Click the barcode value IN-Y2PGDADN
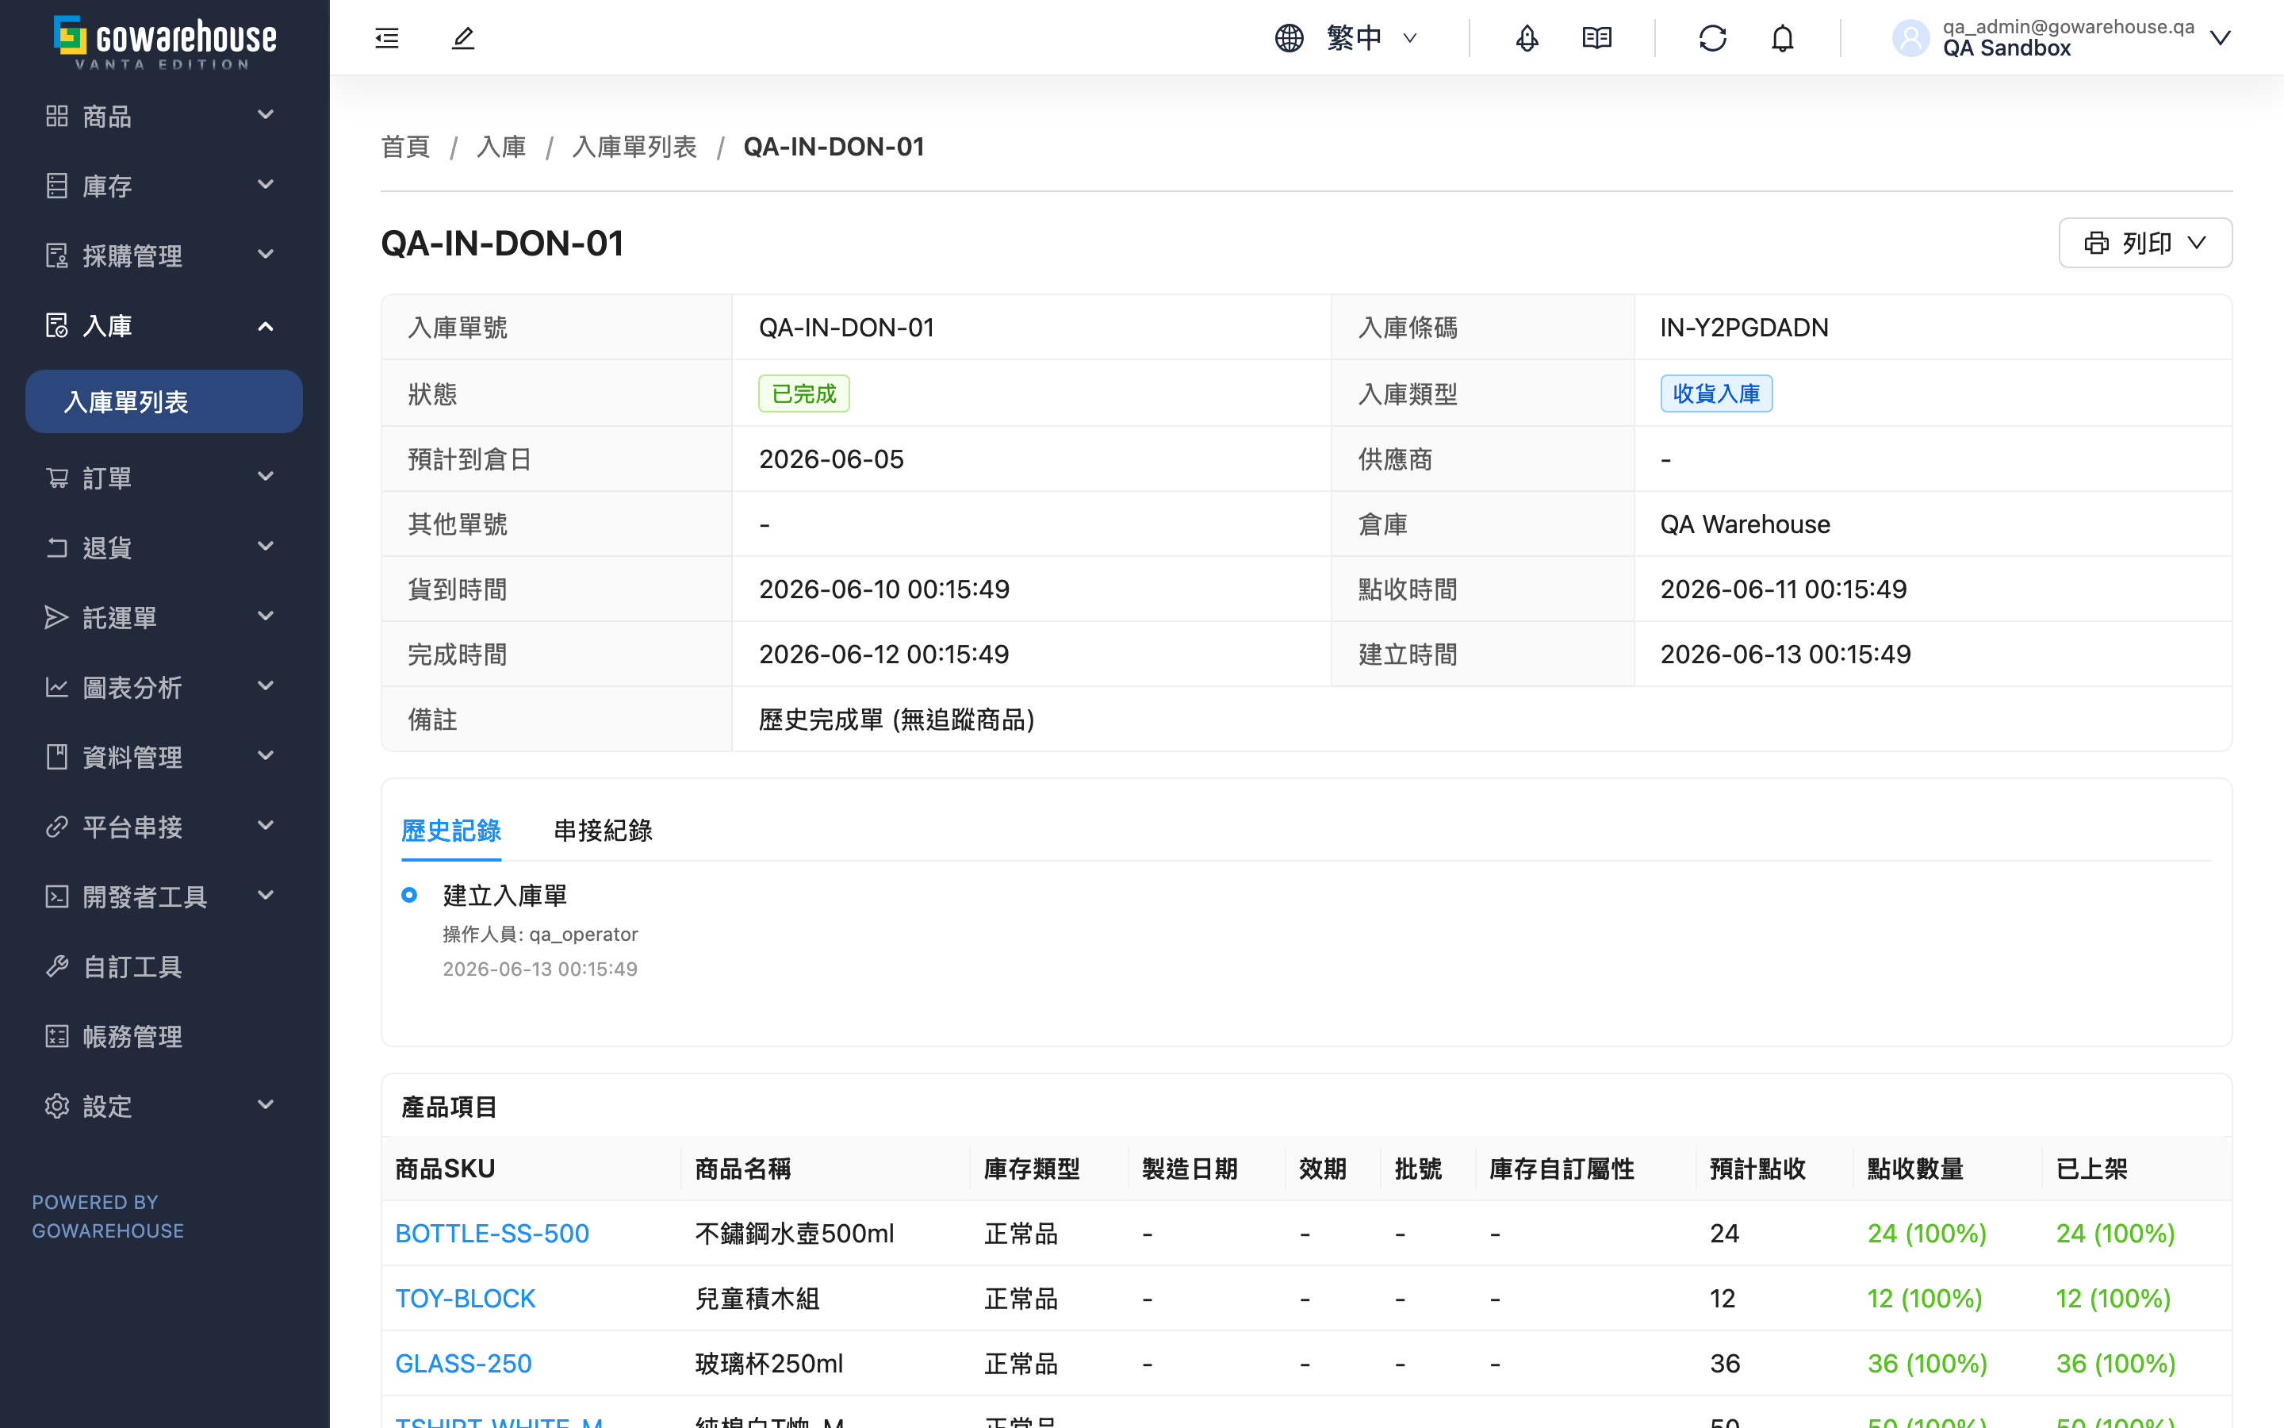This screenshot has width=2284, height=1428. pos(1744,327)
